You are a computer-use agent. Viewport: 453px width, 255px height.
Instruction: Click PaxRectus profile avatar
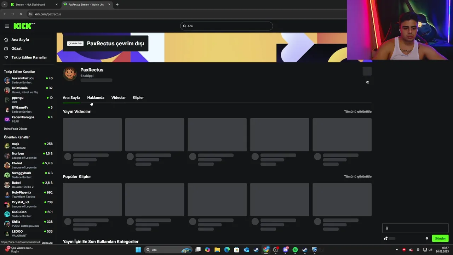point(70,74)
